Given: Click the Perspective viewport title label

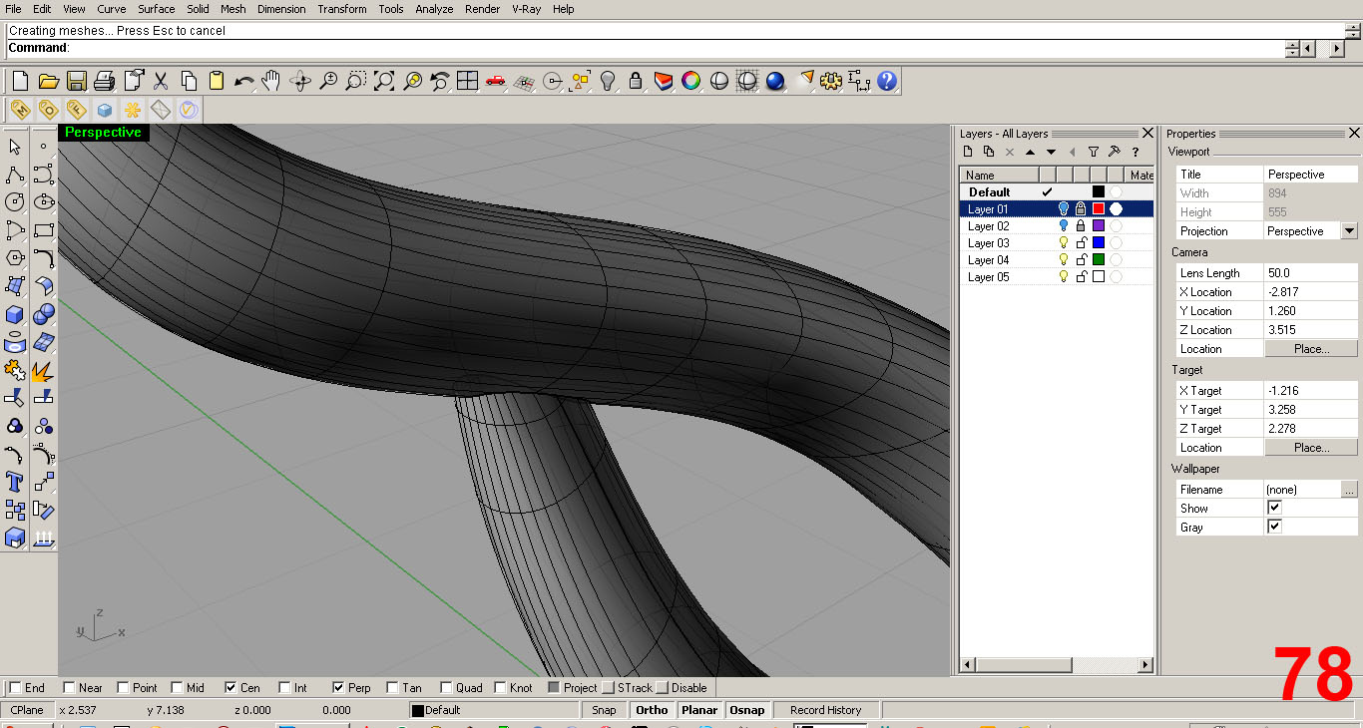Looking at the screenshot, I should [103, 132].
